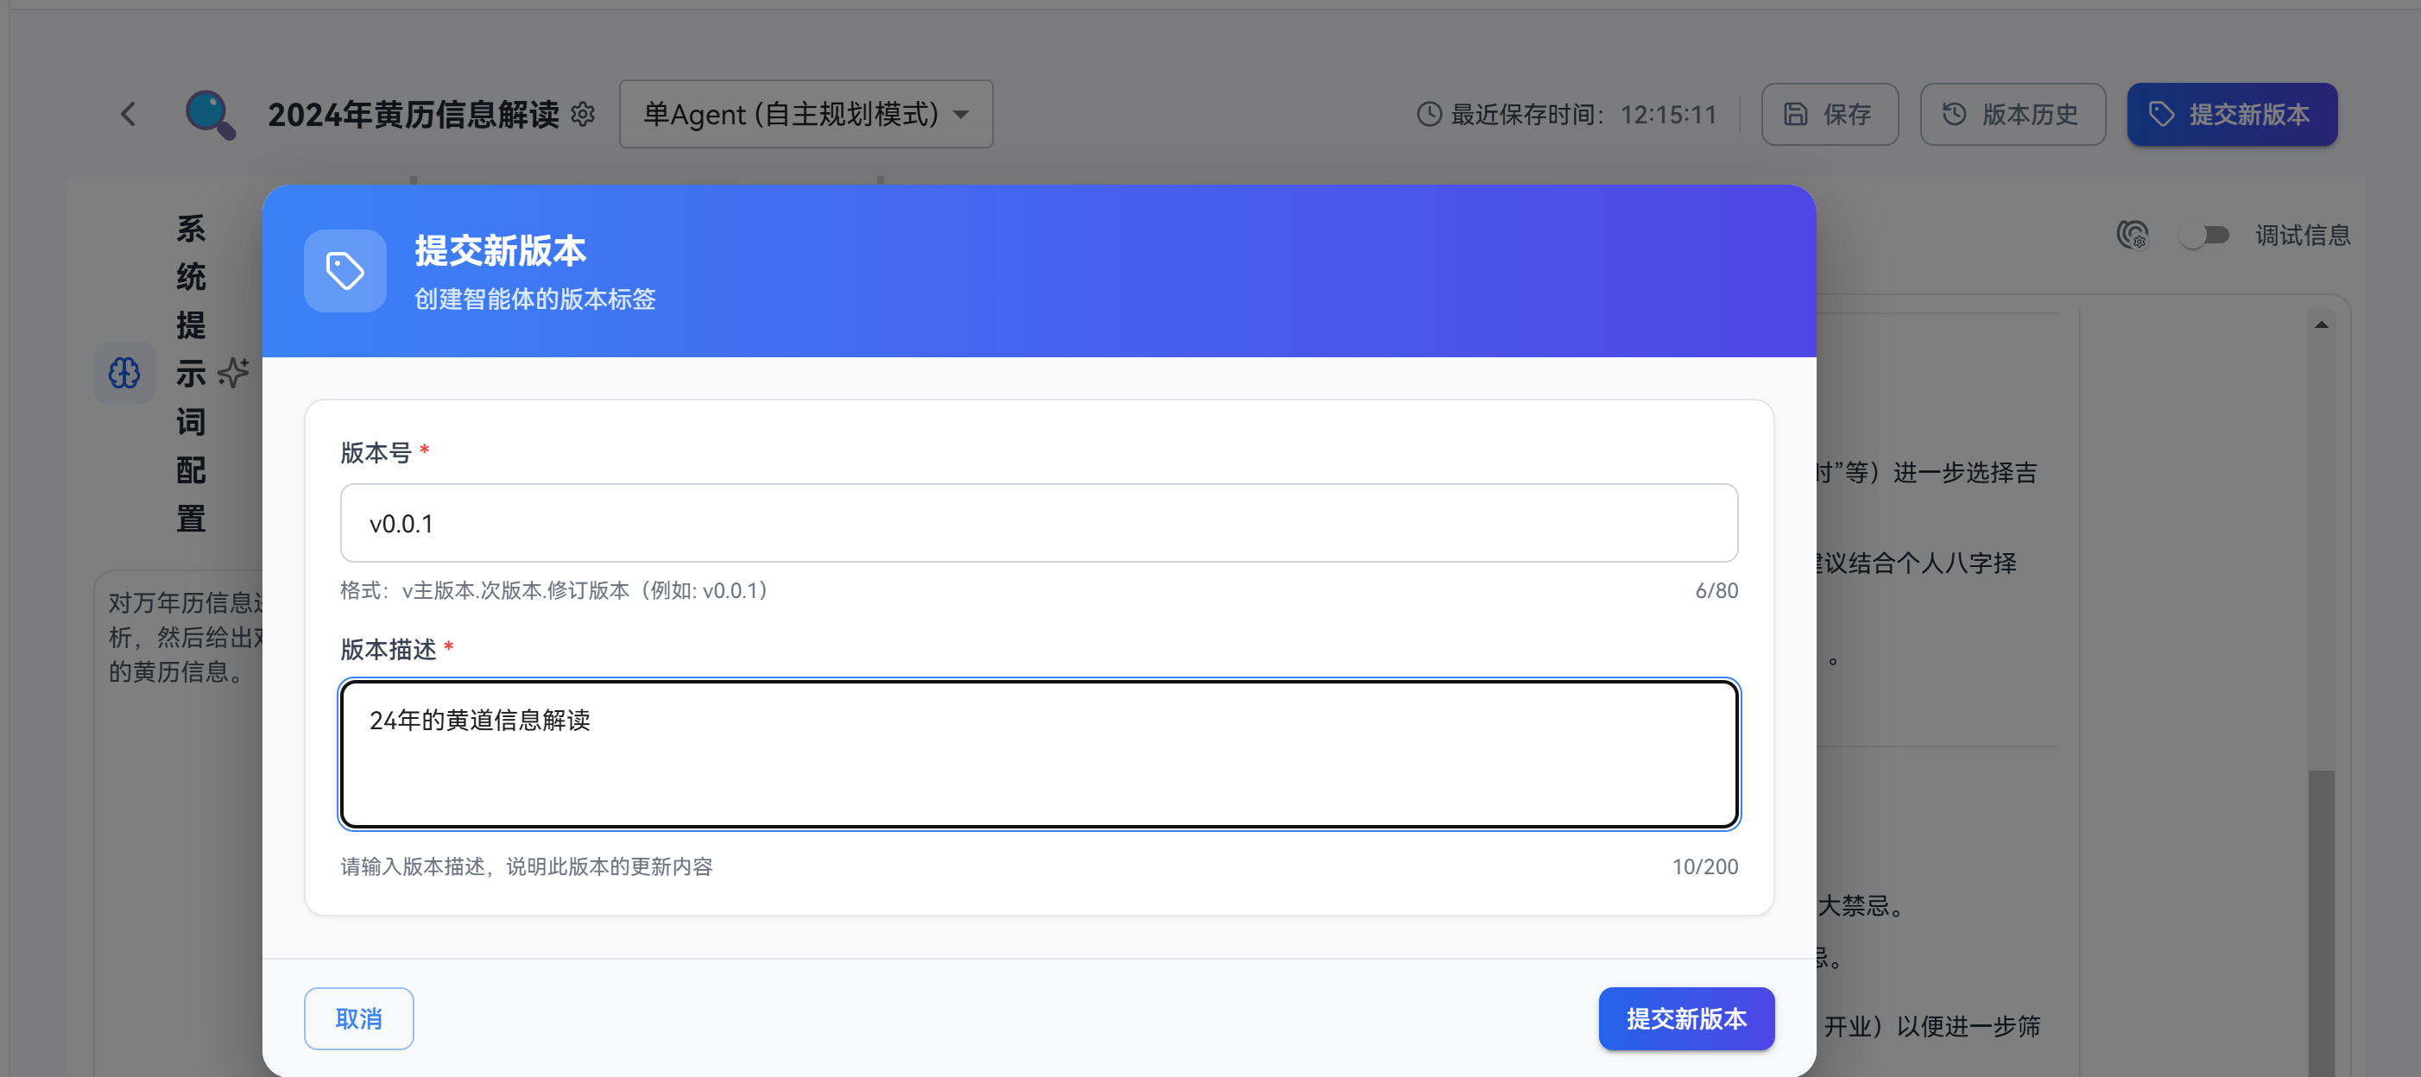
Task: Click the scrollbar up arrow
Action: click(x=2321, y=324)
